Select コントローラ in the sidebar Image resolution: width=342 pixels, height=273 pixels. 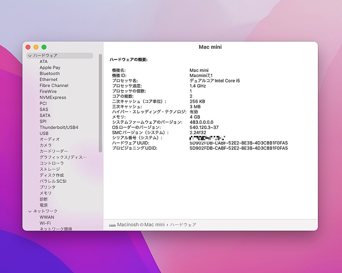[x=52, y=163]
